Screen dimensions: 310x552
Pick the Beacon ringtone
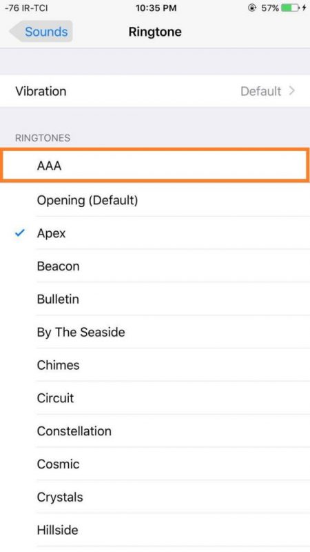(x=155, y=266)
